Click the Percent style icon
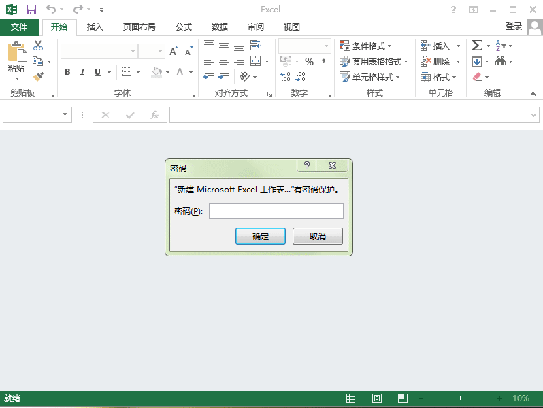The width and height of the screenshot is (543, 408). [309, 62]
